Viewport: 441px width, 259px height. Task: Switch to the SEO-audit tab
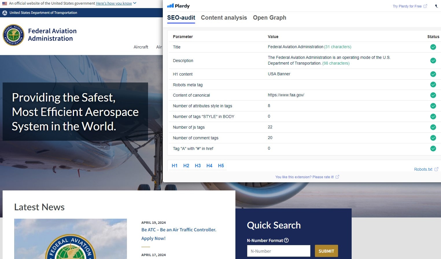(181, 18)
